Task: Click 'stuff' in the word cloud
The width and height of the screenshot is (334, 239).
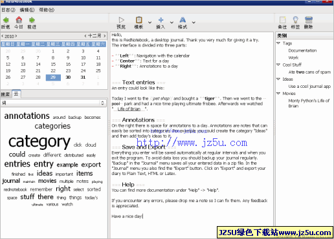Action: (27, 197)
